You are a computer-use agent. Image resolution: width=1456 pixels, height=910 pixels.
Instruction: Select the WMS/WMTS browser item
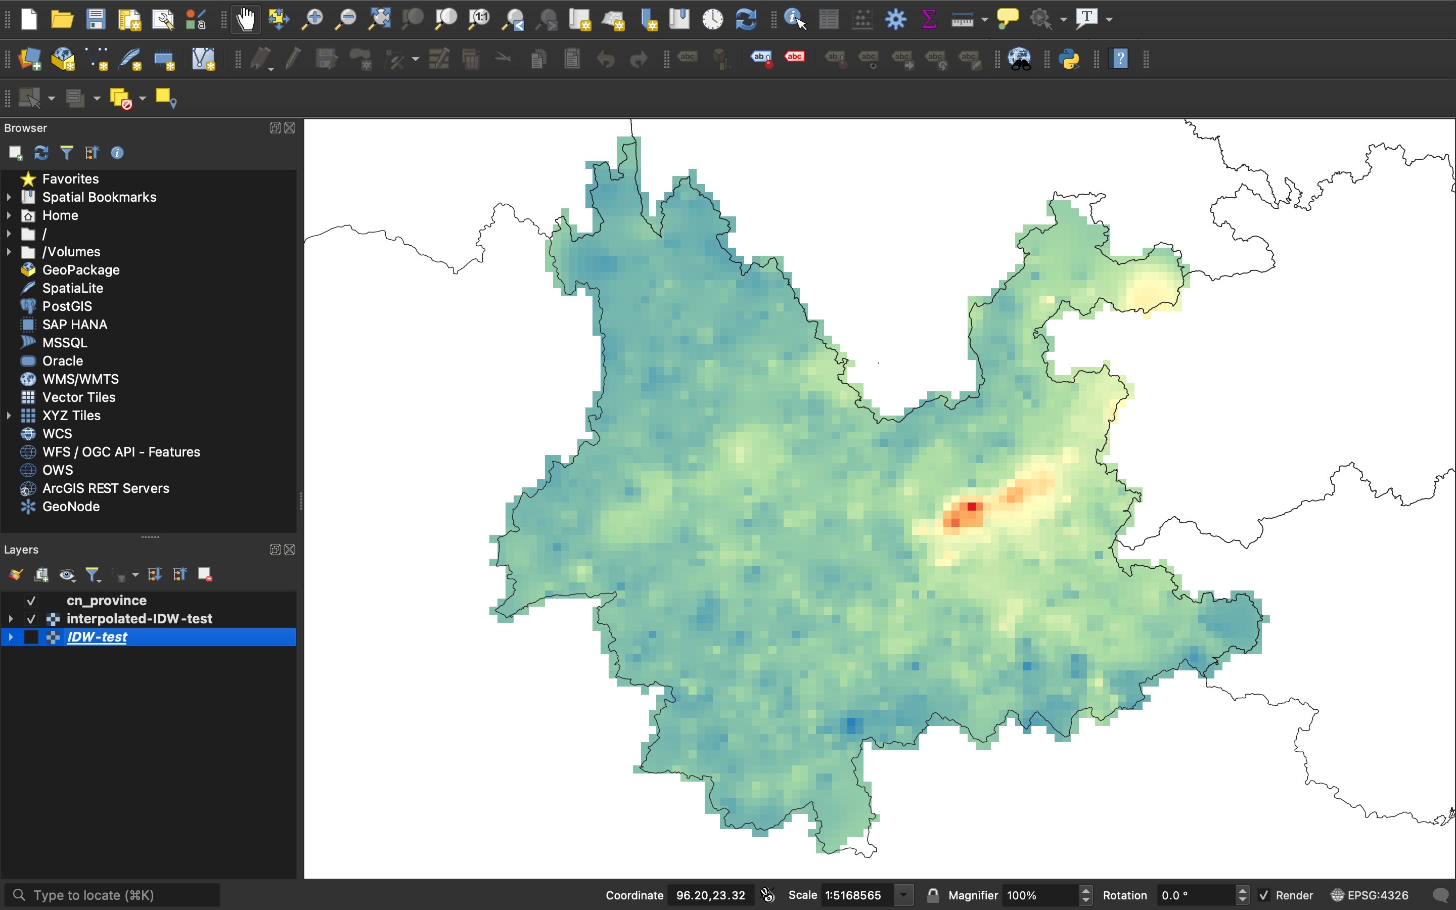pyautogui.click(x=80, y=379)
